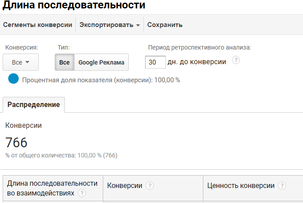Viewport: 303px width, 203px height.
Task: Click help icon in 'Длина последовательности во взаимодействиях' header
Action: point(82,193)
